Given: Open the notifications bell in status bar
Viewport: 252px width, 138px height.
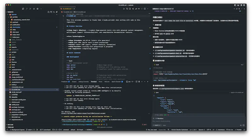Looking at the screenshot, I should (244, 129).
